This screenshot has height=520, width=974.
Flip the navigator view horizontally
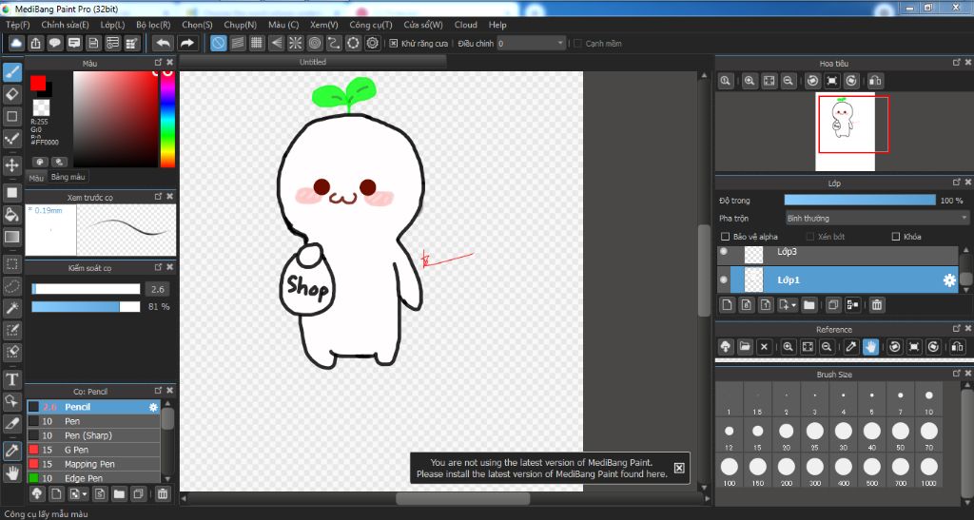(x=875, y=81)
